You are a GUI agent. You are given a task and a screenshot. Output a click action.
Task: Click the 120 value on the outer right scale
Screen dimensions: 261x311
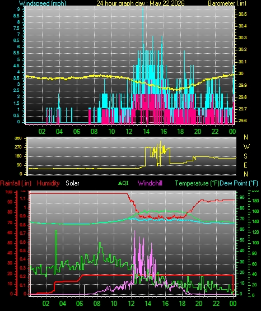tap(255, 232)
